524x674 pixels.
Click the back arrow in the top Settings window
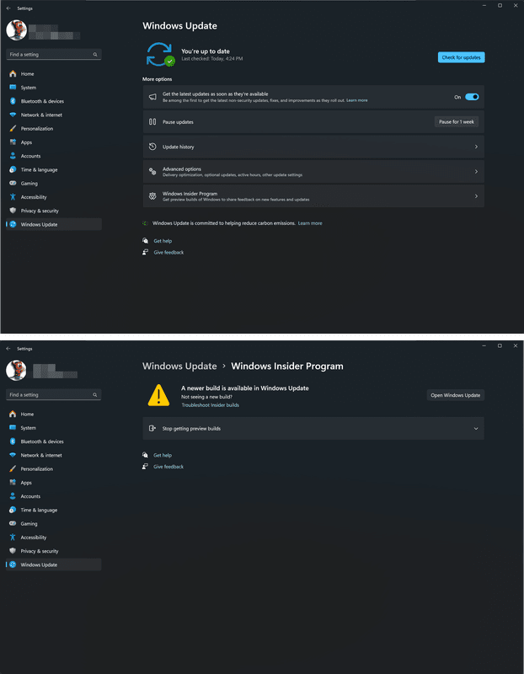pos(8,8)
